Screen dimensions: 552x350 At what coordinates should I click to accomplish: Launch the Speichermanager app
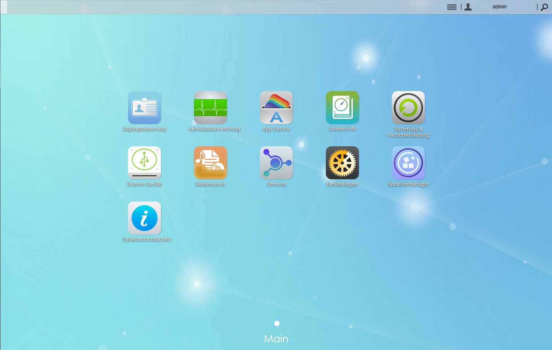point(408,163)
